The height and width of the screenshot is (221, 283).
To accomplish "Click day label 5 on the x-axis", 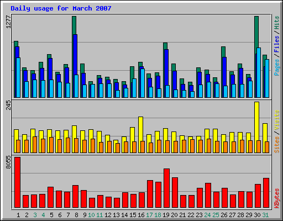I will pyautogui.click(x=51, y=215).
